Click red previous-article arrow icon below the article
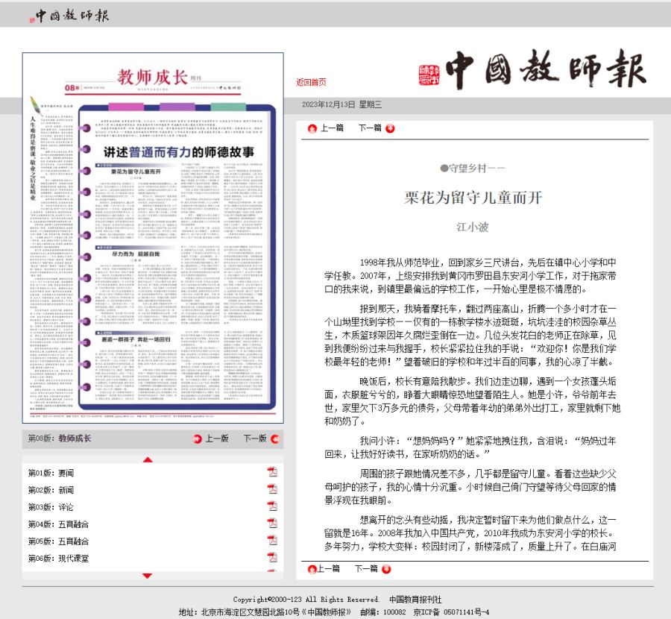Screen dimensions: 671x619 point(312,569)
